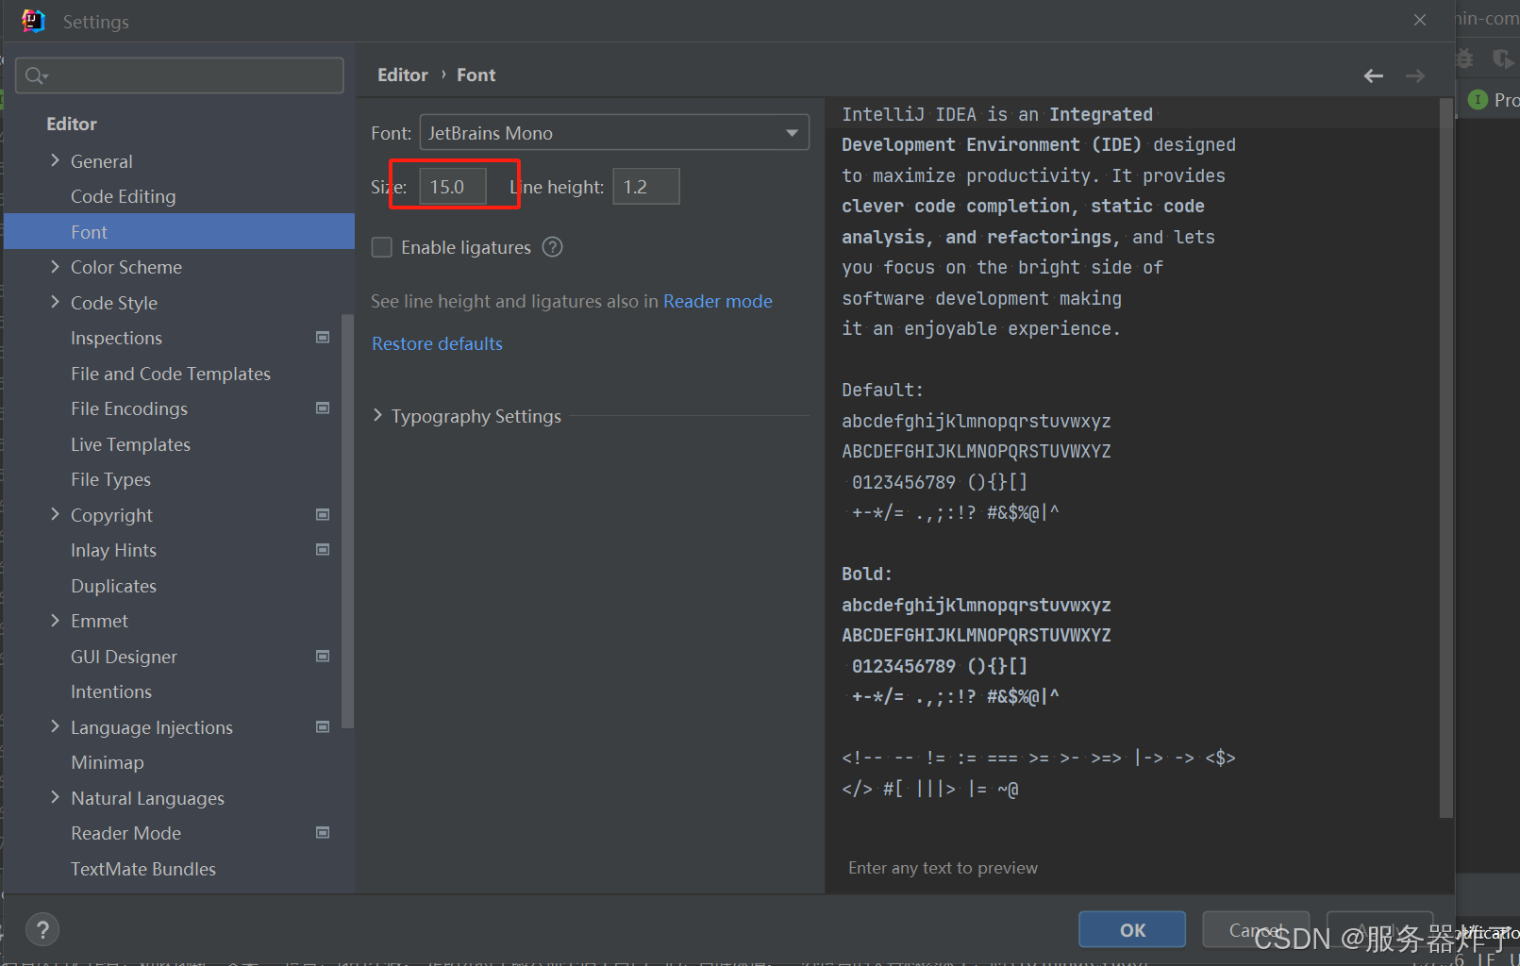Image resolution: width=1520 pixels, height=966 pixels.
Task: Open Minimap settings page
Action: 108,762
